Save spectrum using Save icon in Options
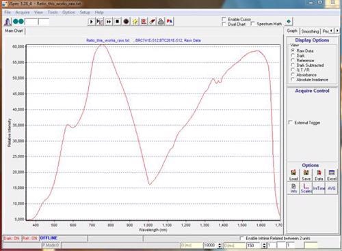Screen dimensions: 342x251 (306, 175)
